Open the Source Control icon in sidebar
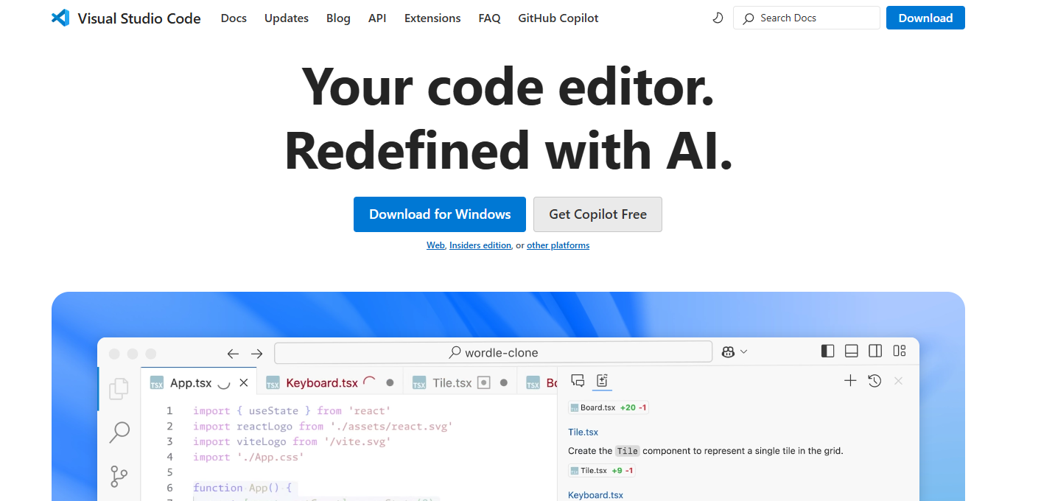Screen dimensions: 1041x501 pos(119,476)
